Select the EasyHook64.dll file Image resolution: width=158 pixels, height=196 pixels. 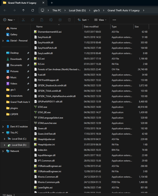tap(46, 43)
